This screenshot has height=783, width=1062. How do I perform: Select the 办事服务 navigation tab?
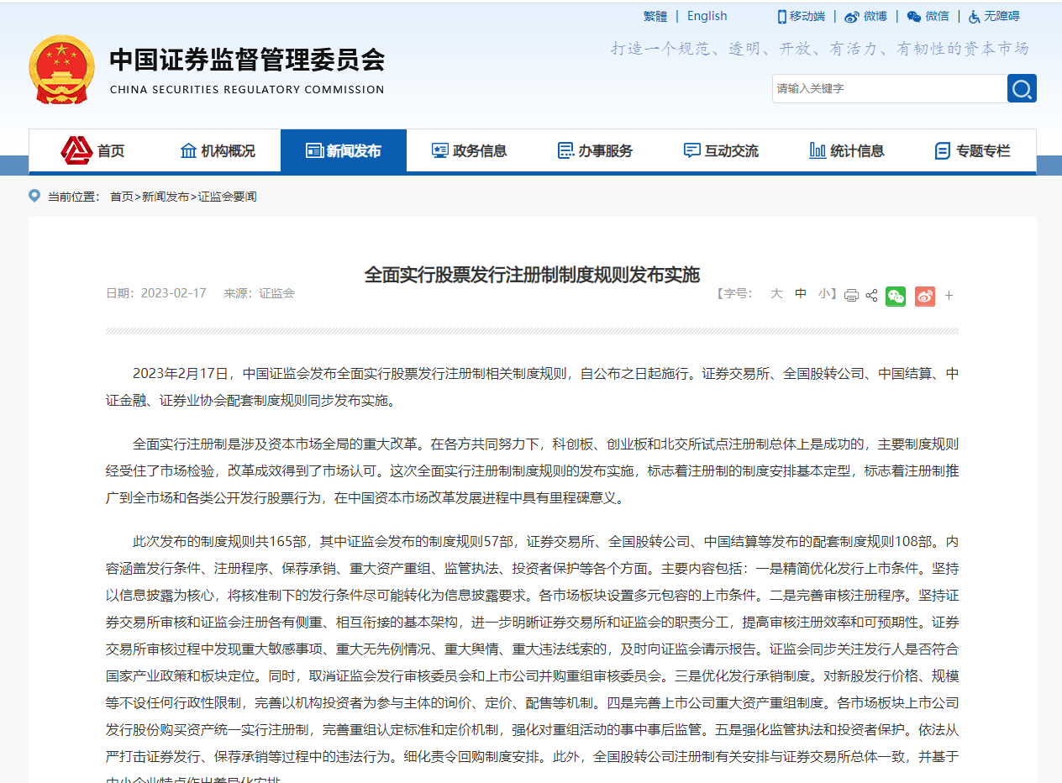595,151
